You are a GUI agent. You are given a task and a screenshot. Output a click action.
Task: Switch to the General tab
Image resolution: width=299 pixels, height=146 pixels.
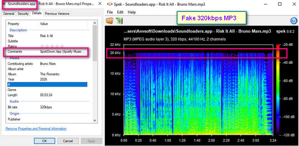click(8, 14)
